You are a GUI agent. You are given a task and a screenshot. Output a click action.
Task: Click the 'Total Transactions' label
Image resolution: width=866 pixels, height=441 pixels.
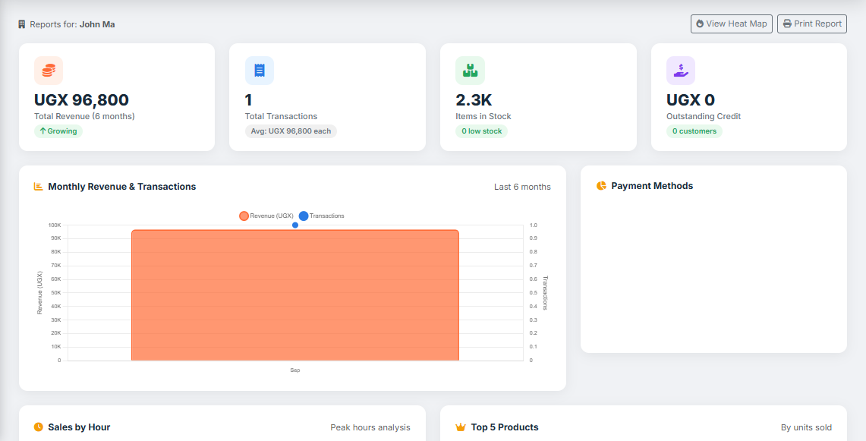pyautogui.click(x=281, y=117)
